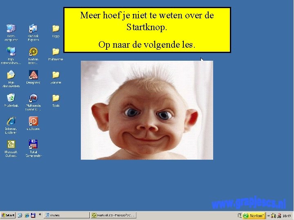The image size is (294, 220).
Task: Click the system tray clock
Action: 287,216
